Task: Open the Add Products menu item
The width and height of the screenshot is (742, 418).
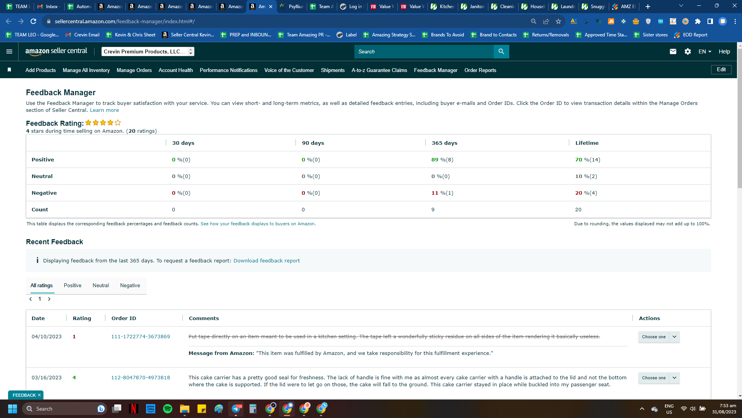Action: pos(41,70)
